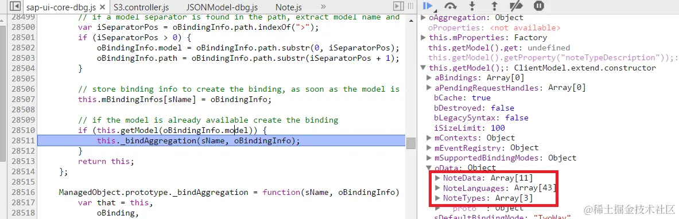Image resolution: width=679 pixels, height=219 pixels.
Task: Toggle the file navigator sidebar icon
Action: click(x=15, y=6)
